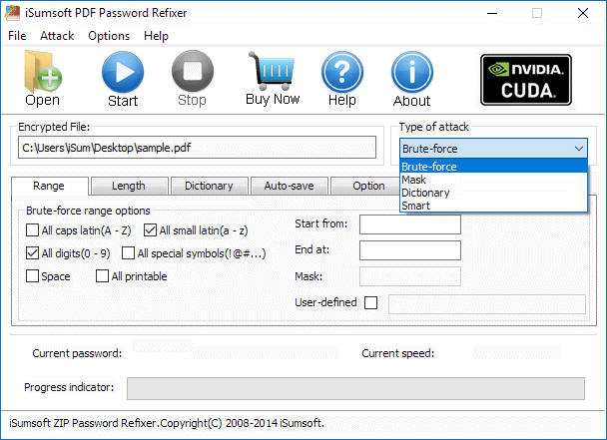Image resolution: width=607 pixels, height=440 pixels.
Task: Click the Current password label
Action: pos(77,353)
